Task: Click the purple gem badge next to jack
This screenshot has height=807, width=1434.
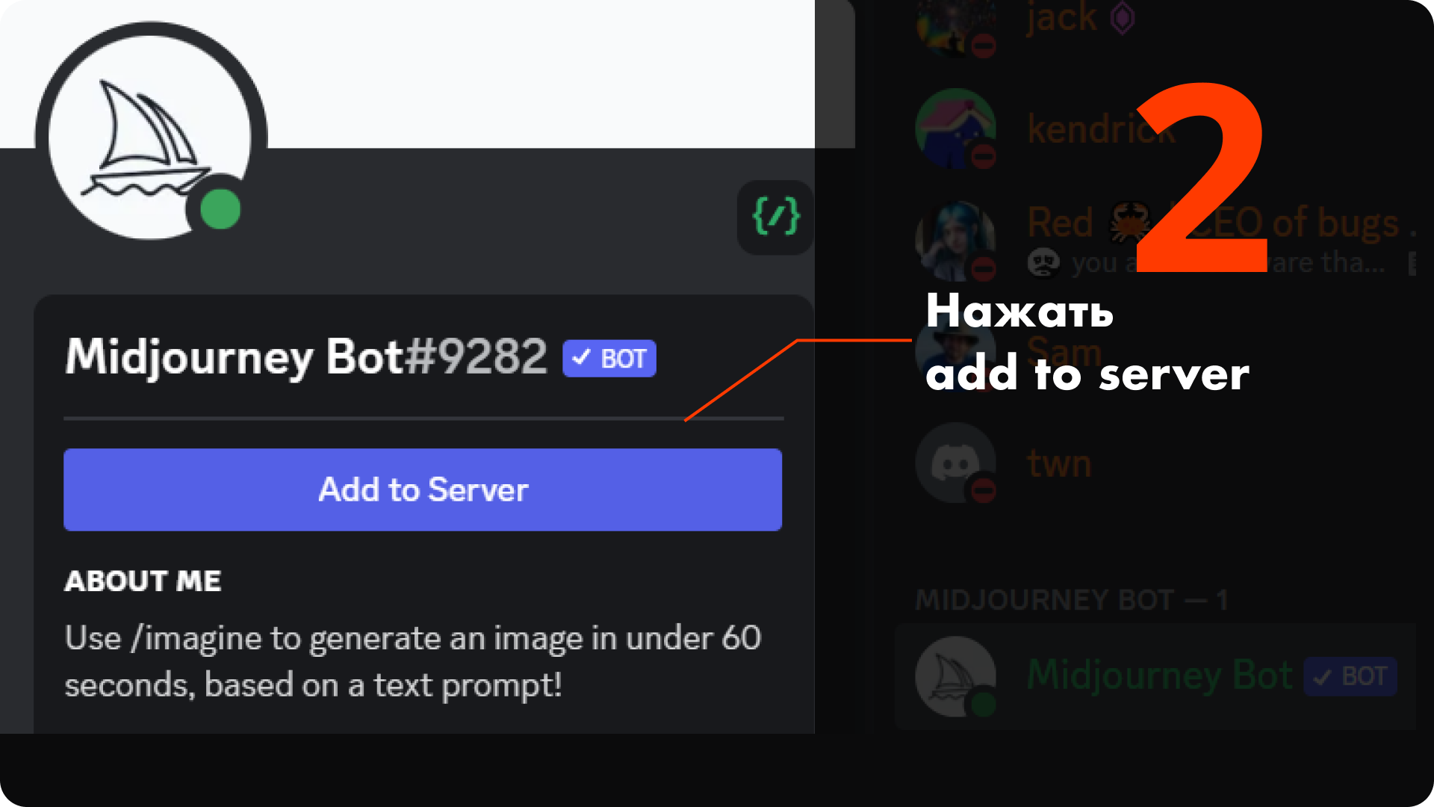Action: coord(1122,18)
